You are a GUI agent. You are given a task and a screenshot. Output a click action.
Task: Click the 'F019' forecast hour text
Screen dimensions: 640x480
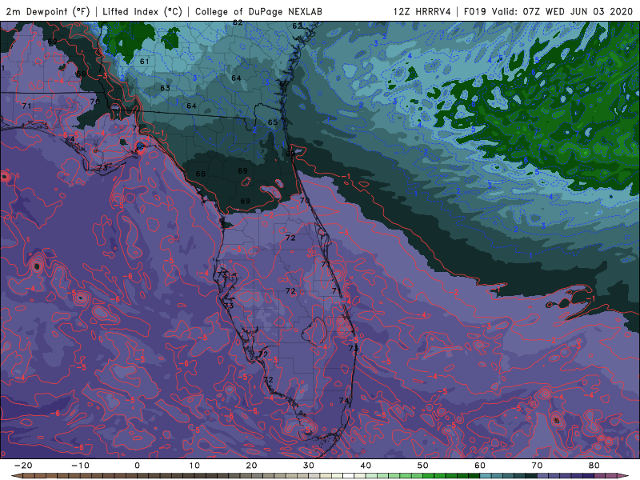474,11
